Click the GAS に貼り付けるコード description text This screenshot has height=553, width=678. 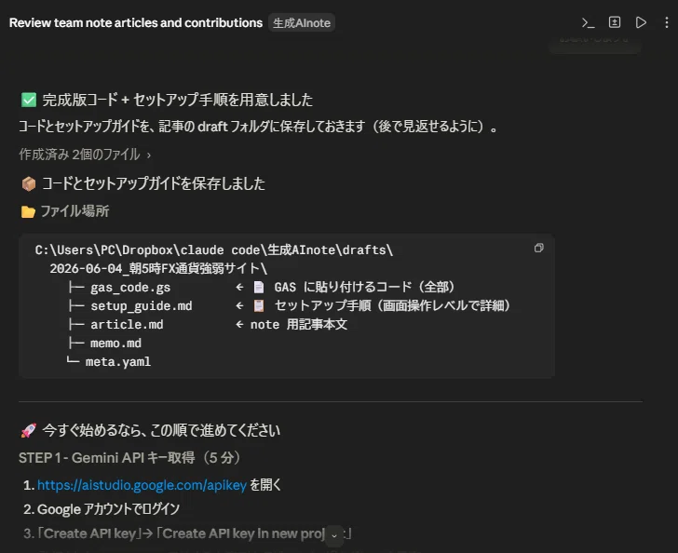(364, 287)
